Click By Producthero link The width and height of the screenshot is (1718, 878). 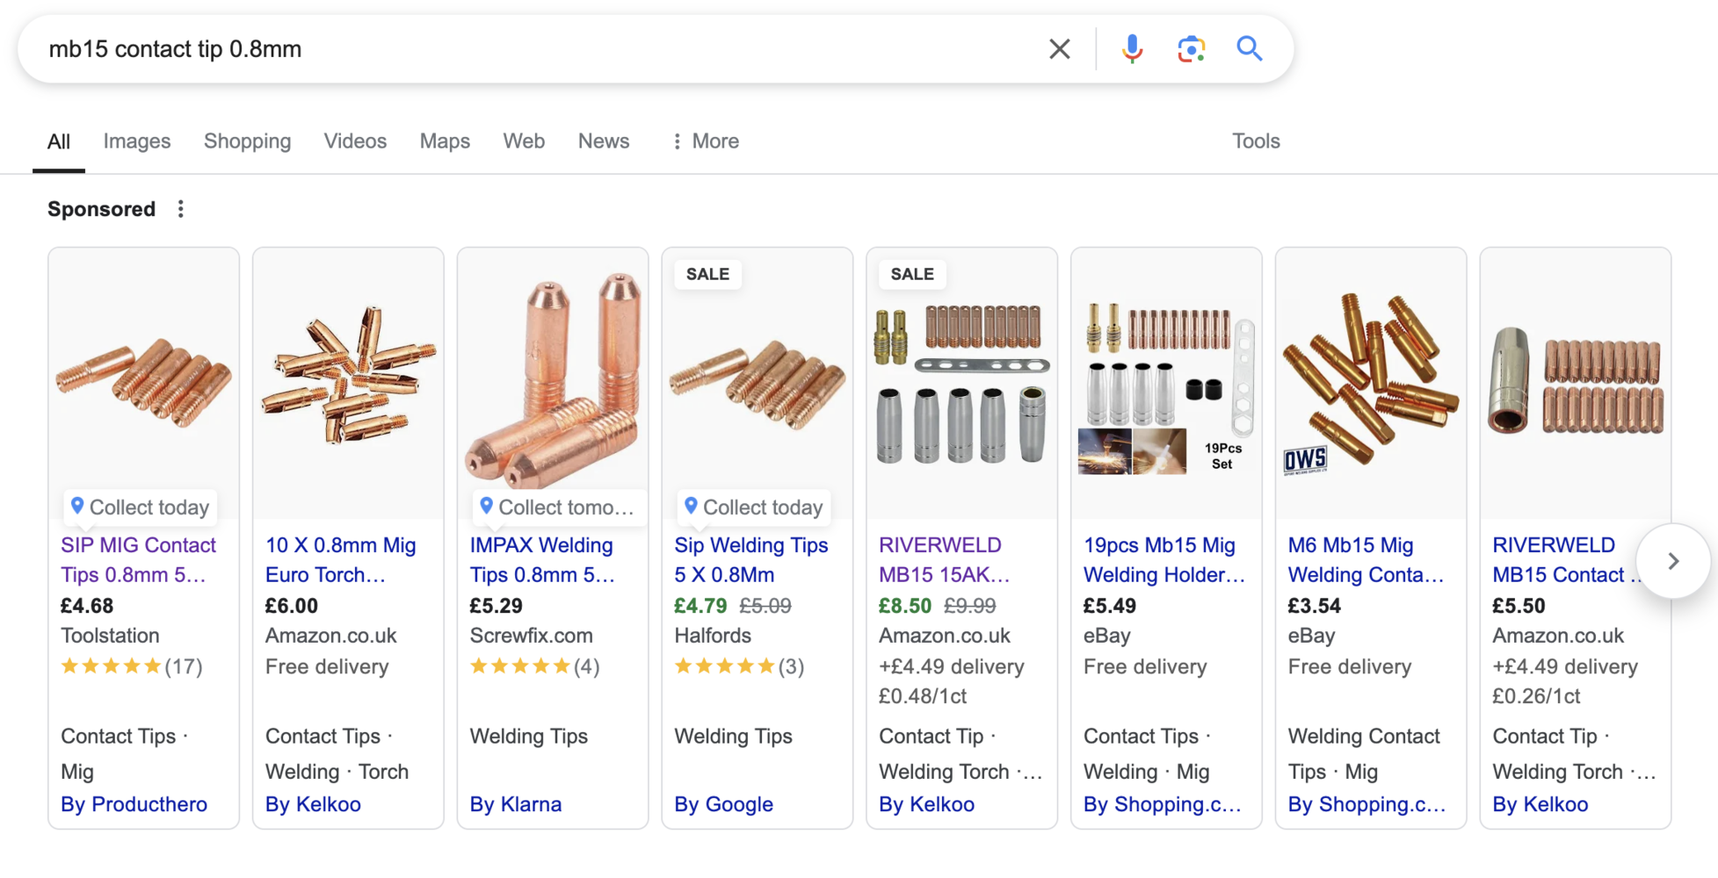(134, 804)
